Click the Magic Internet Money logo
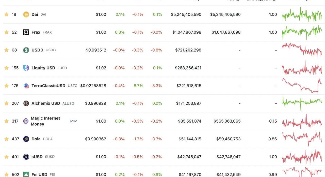The image size is (325, 177). coord(26,121)
